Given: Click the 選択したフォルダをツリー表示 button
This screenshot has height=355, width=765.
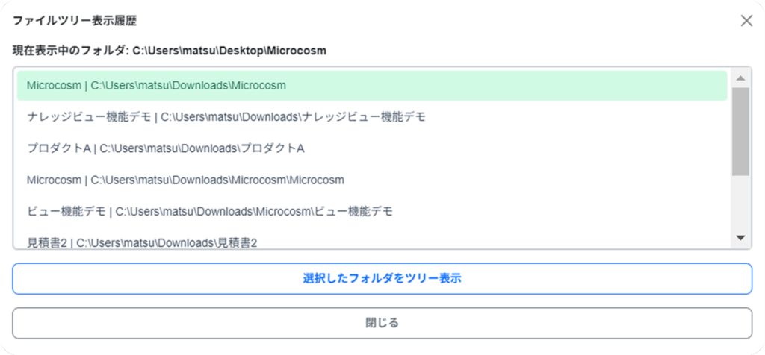Looking at the screenshot, I should click(382, 279).
